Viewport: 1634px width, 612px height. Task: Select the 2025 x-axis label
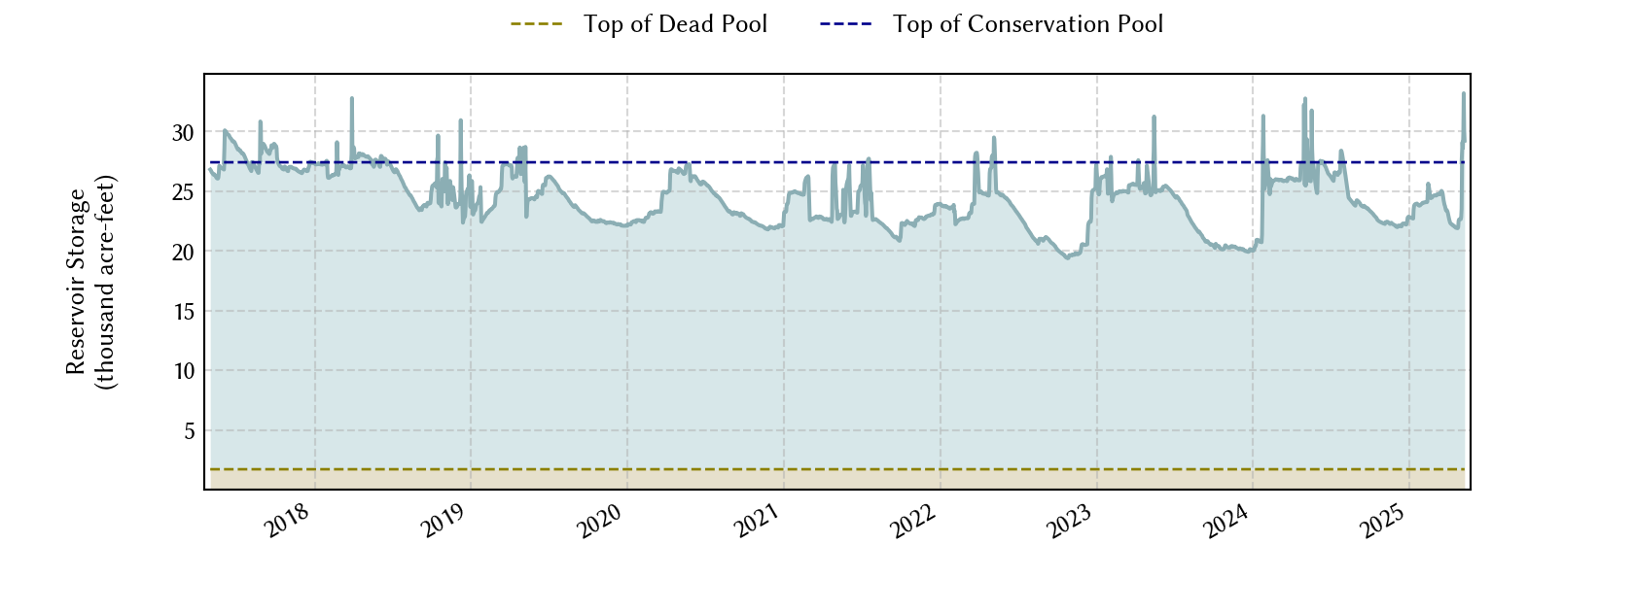point(1382,522)
